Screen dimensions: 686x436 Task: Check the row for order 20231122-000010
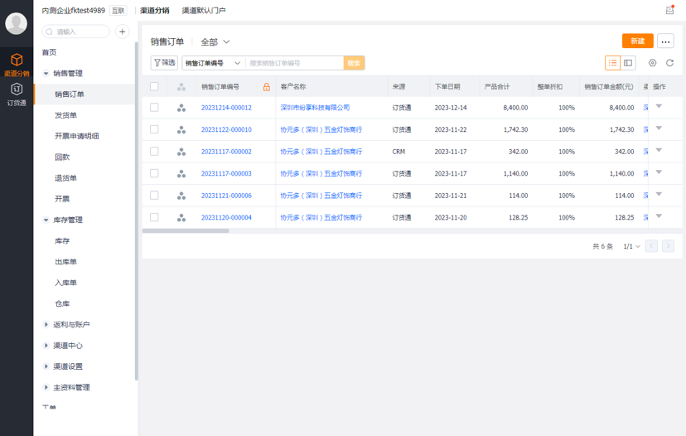pyautogui.click(x=154, y=129)
